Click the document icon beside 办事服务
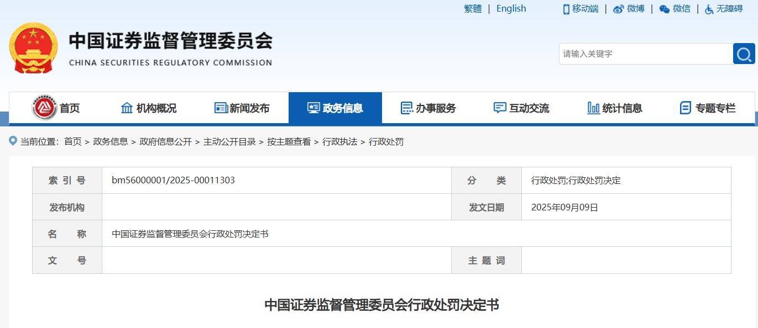758x328 pixels. pyautogui.click(x=406, y=108)
